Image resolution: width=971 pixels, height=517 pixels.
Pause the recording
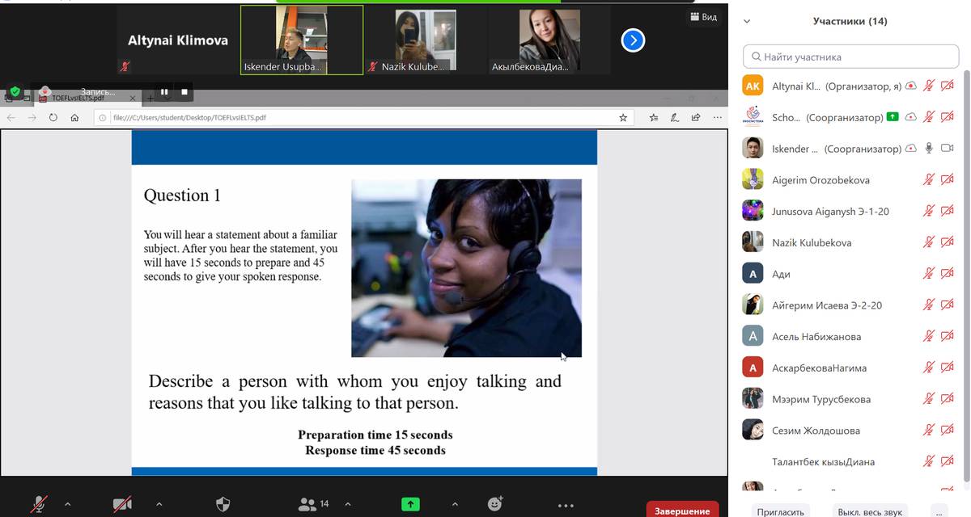pyautogui.click(x=164, y=92)
